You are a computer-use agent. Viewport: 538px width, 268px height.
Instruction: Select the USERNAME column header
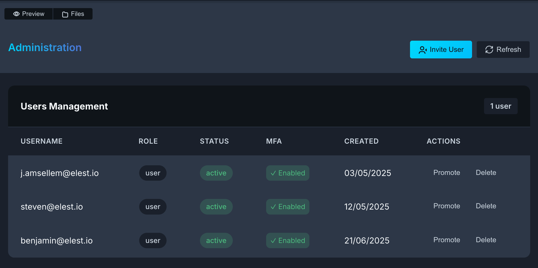point(41,141)
